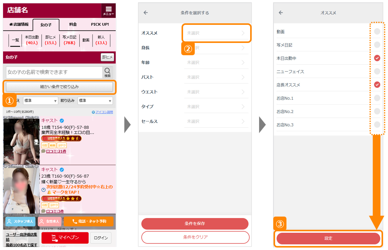Image resolution: width=388 pixels, height=250 pixels.
Task: Uncheck the 店長オススメ option
Action: [377, 85]
